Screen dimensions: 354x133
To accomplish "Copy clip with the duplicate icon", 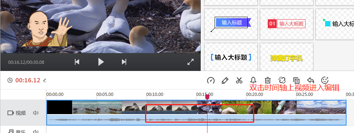I will (296, 80).
